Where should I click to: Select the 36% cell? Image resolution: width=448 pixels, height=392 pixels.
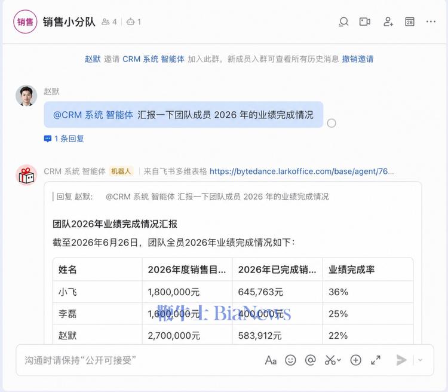[368, 292]
